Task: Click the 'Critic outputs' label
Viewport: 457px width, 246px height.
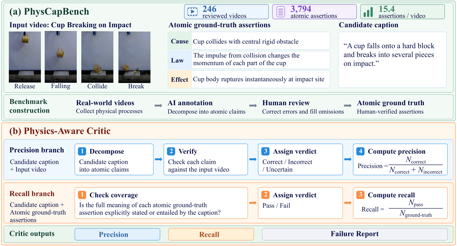Action: (32, 234)
